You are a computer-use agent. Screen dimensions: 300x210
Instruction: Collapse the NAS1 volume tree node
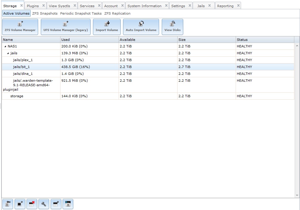tap(5, 47)
